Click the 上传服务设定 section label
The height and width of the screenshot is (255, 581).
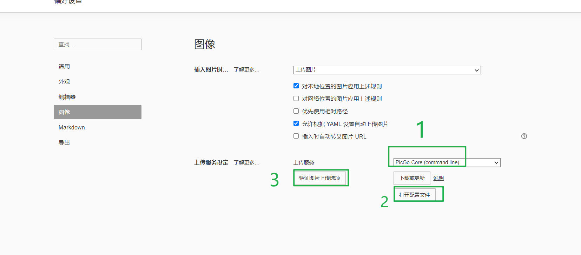tap(211, 163)
